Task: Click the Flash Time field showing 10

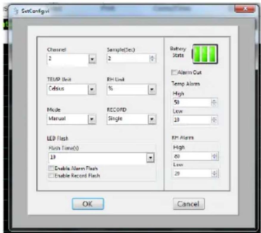Action: coord(97,157)
